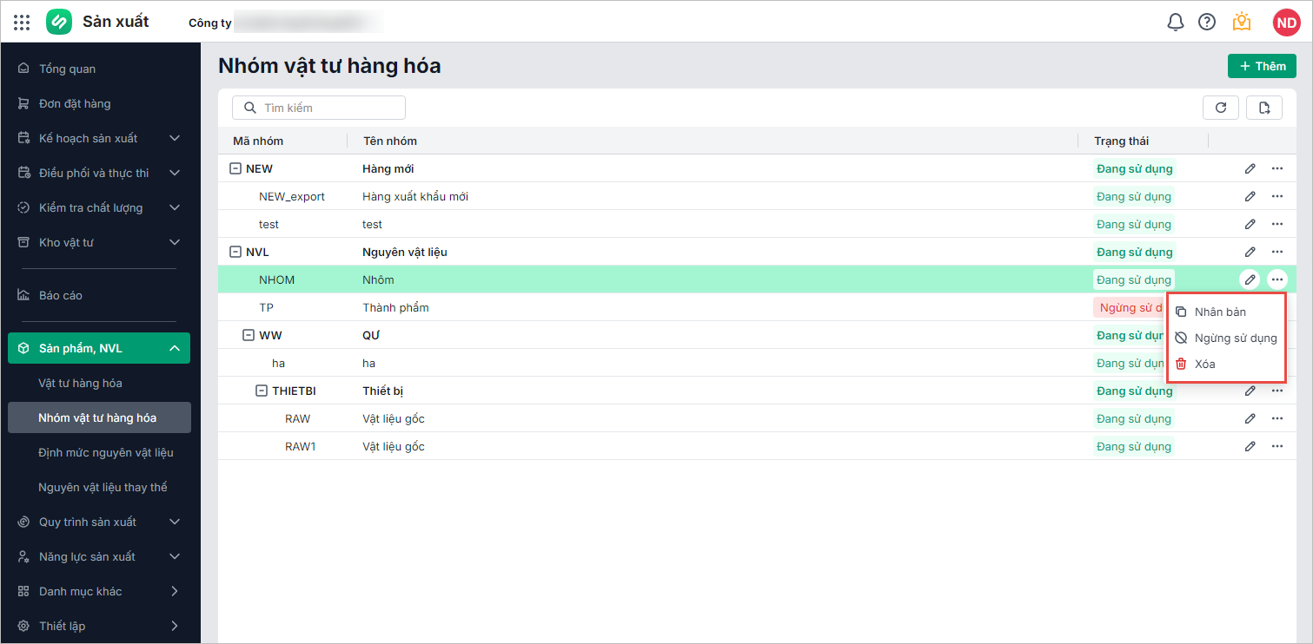1313x644 pixels.
Task: Select Ngừng sử dụng menu option
Action: click(x=1235, y=338)
